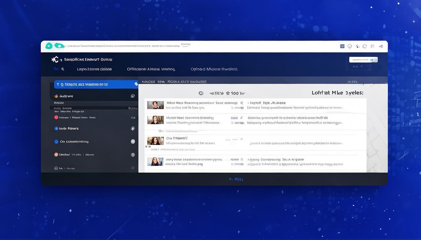Toggle the round button beside sidebar 'News' item
The height and width of the screenshot is (240, 421).
(x=133, y=128)
